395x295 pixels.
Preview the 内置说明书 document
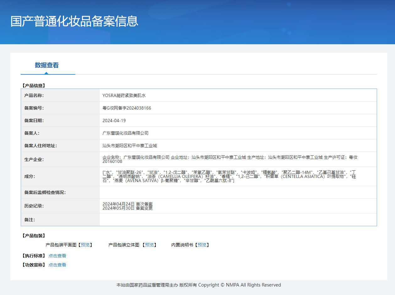(x=202, y=245)
